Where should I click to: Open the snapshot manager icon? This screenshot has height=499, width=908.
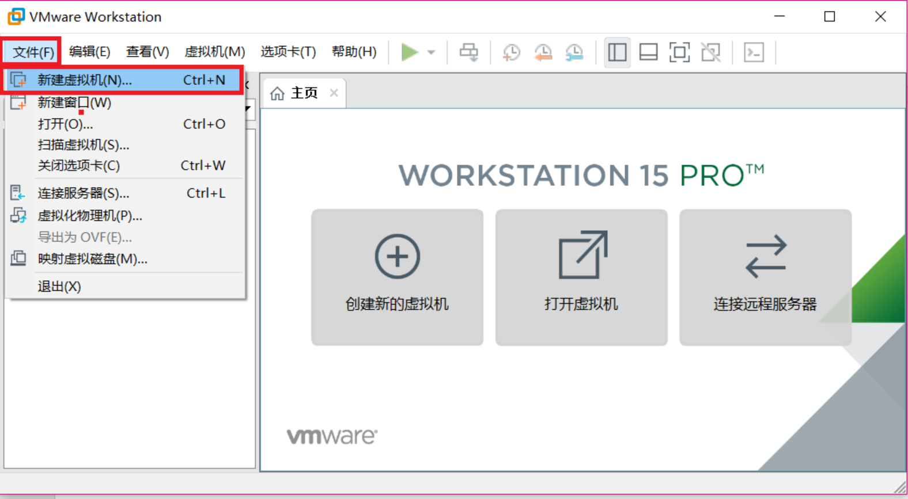click(574, 52)
